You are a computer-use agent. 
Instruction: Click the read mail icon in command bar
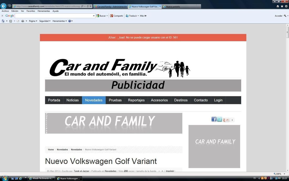tap(18, 21)
